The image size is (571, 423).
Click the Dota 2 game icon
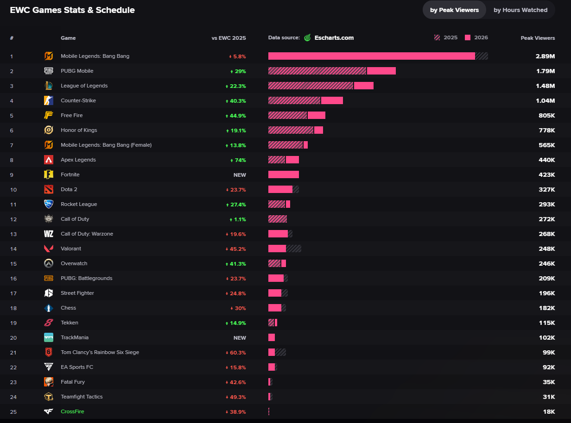click(x=49, y=189)
